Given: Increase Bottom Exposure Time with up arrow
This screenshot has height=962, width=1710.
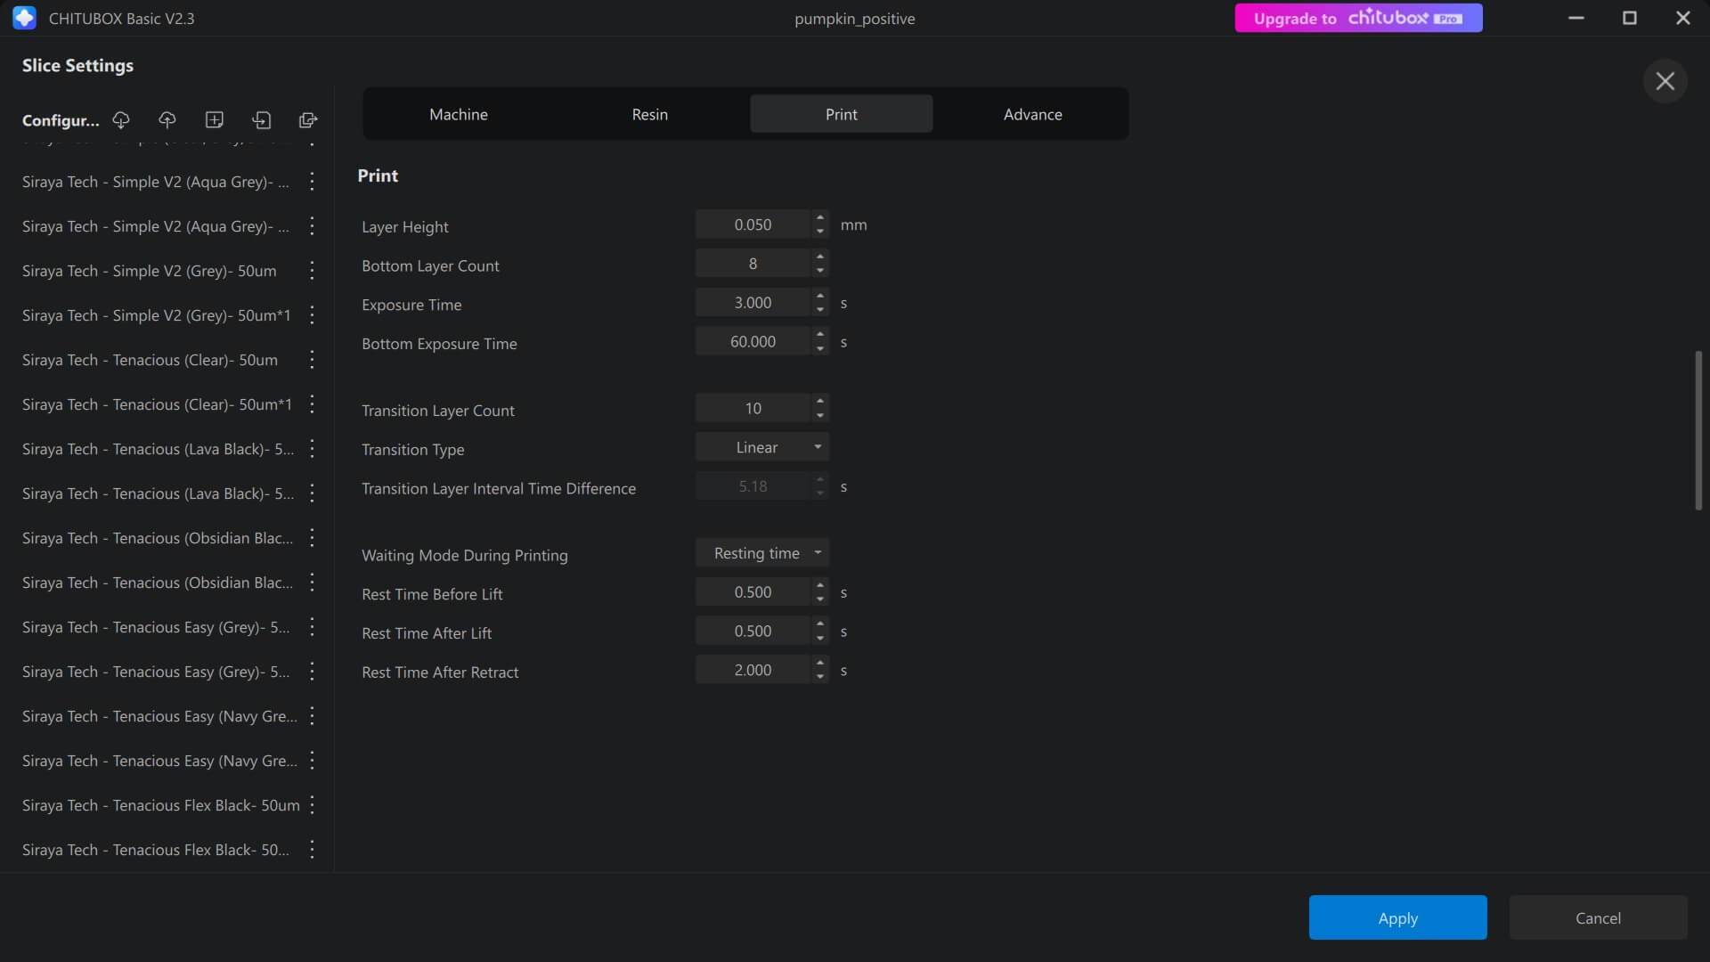Looking at the screenshot, I should coord(820,334).
